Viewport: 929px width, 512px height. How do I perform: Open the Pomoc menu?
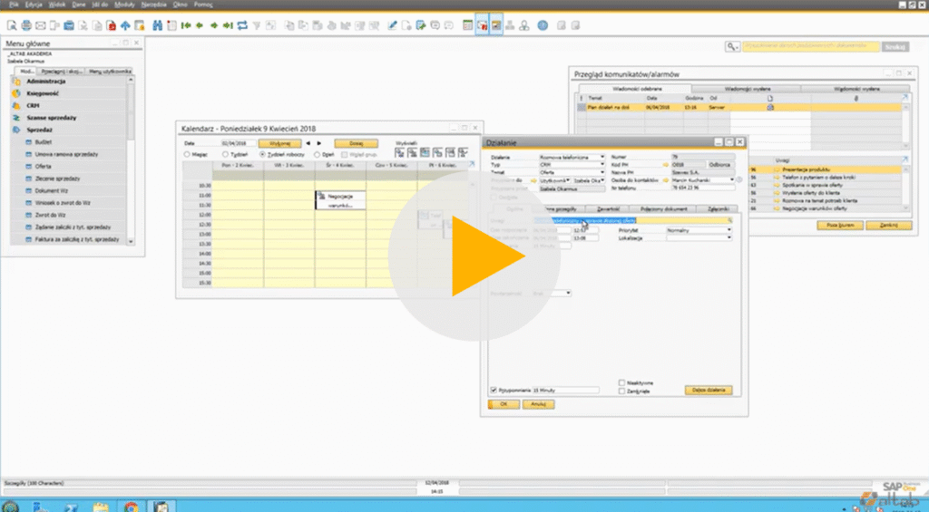(203, 5)
